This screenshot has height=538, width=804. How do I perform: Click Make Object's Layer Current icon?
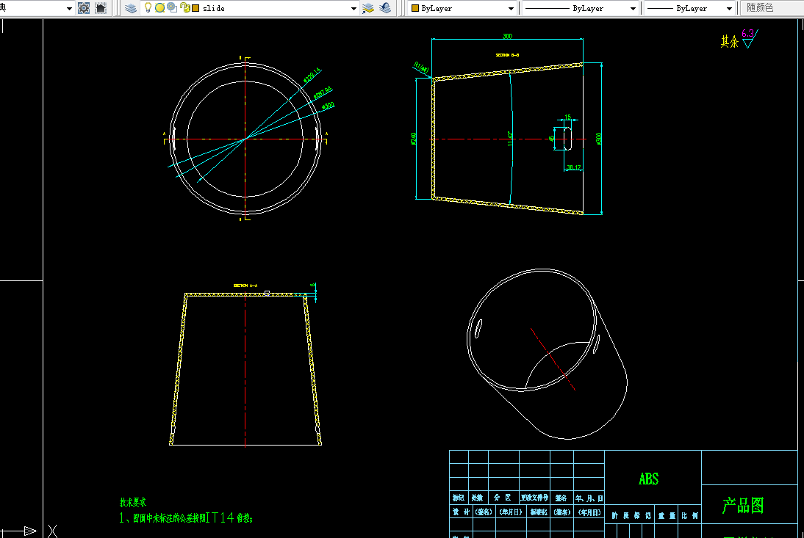tap(367, 8)
